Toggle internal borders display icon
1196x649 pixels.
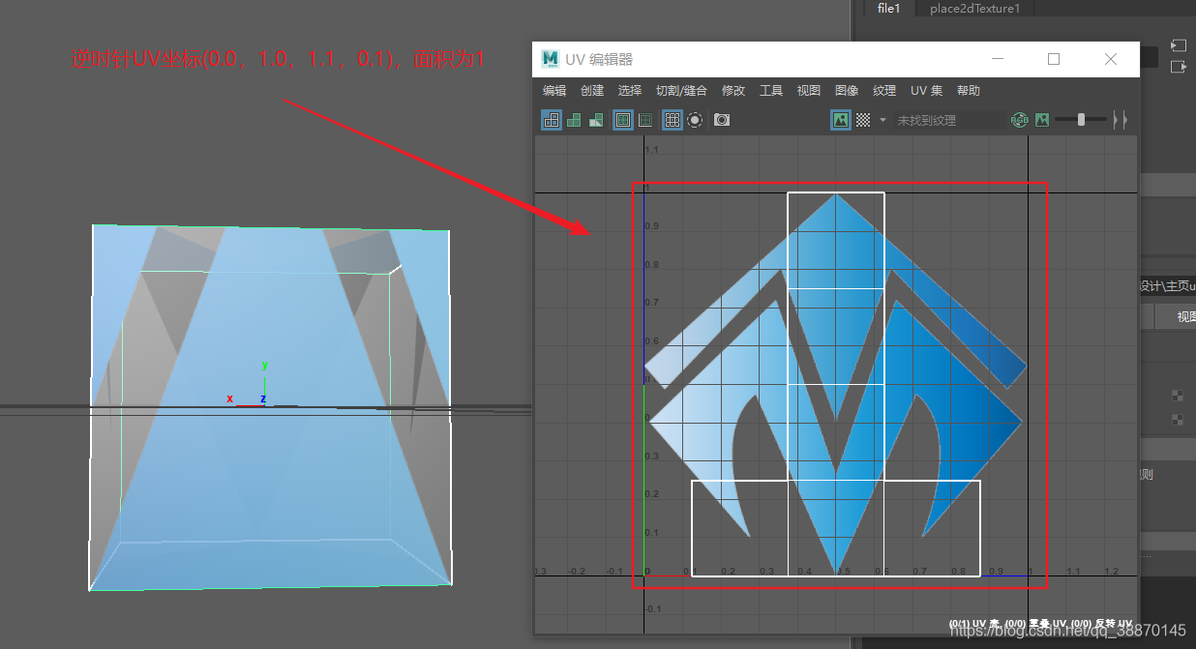[645, 120]
